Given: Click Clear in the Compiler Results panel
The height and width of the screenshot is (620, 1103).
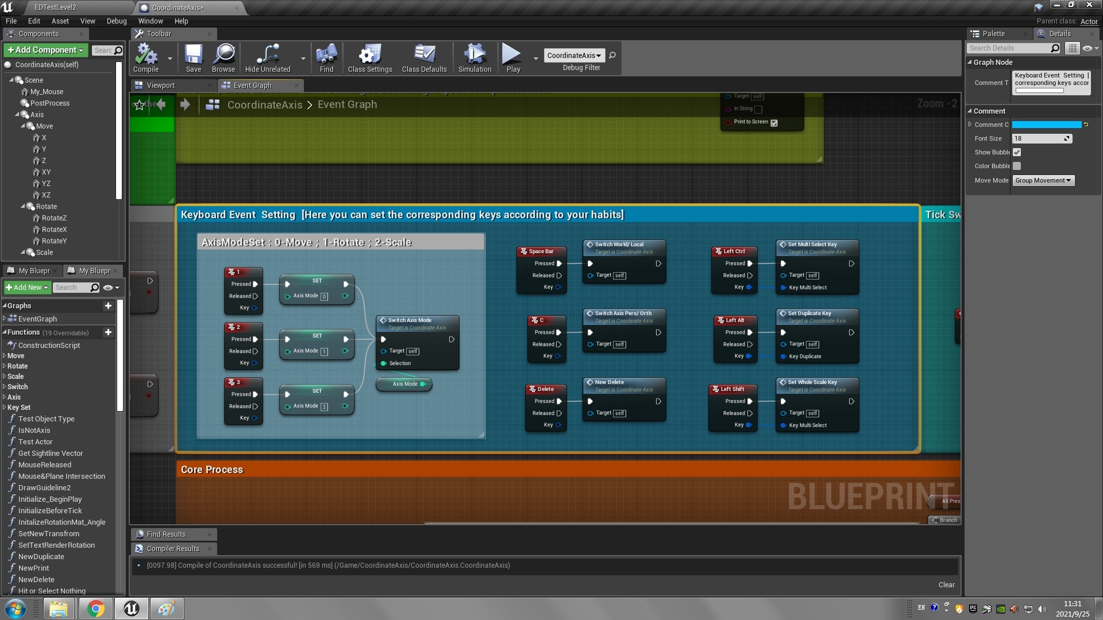Looking at the screenshot, I should click(x=946, y=584).
